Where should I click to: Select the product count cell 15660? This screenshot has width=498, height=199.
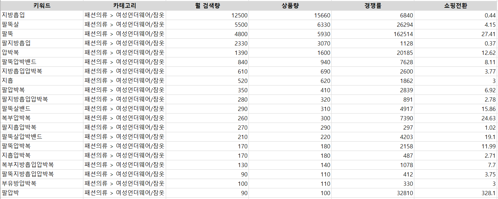[x=290, y=15]
